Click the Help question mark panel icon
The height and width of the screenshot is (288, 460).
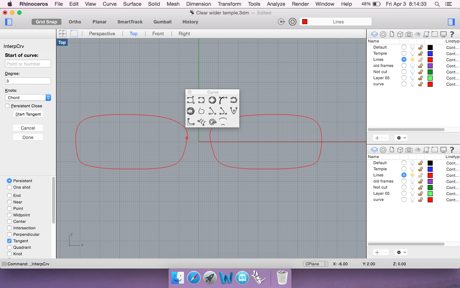click(452, 34)
